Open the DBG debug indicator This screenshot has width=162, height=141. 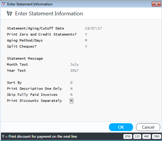click(x=157, y=136)
